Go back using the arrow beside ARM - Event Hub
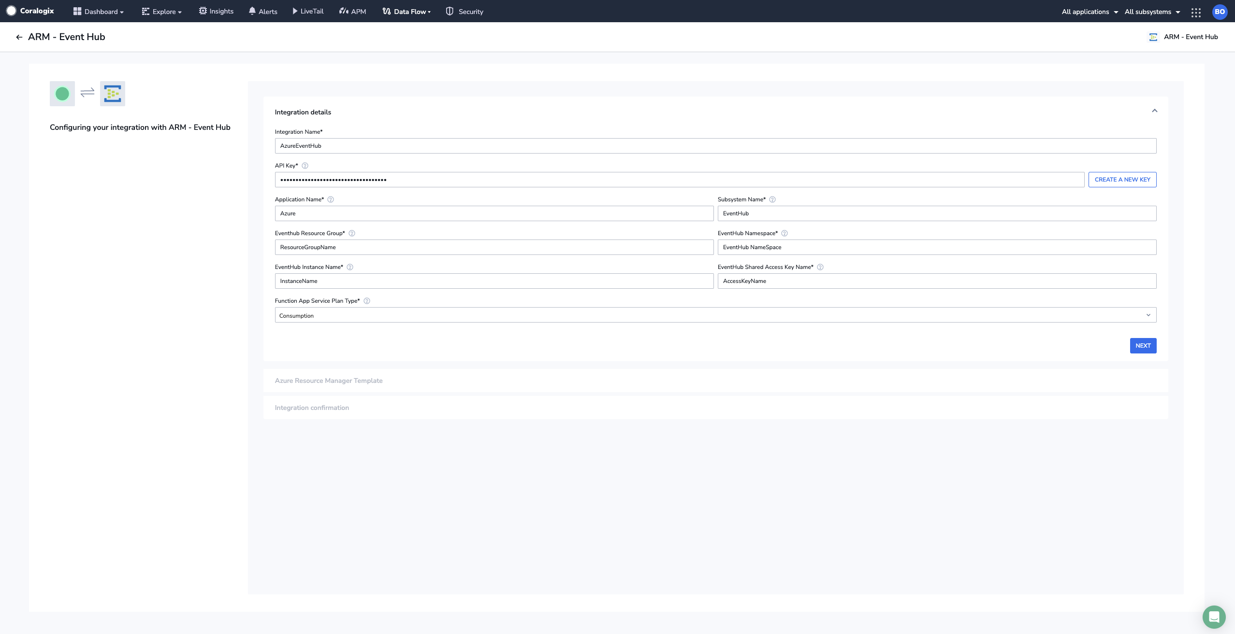Screen dimensions: 1235x634 point(19,37)
